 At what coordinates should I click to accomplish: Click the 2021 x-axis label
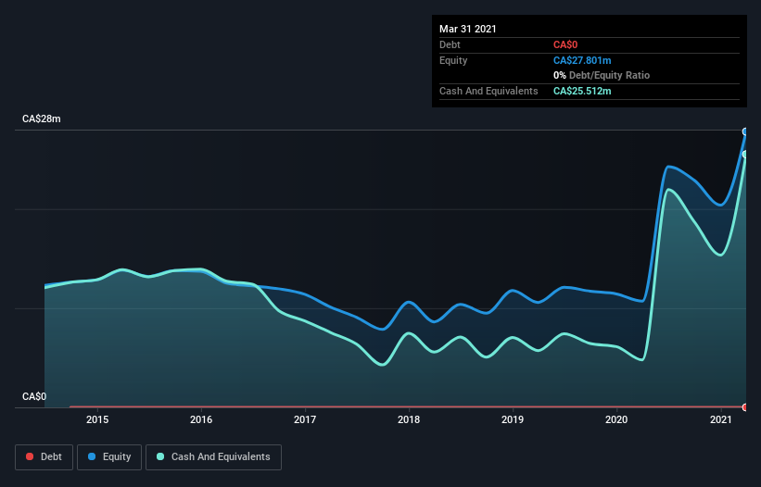[721, 419]
